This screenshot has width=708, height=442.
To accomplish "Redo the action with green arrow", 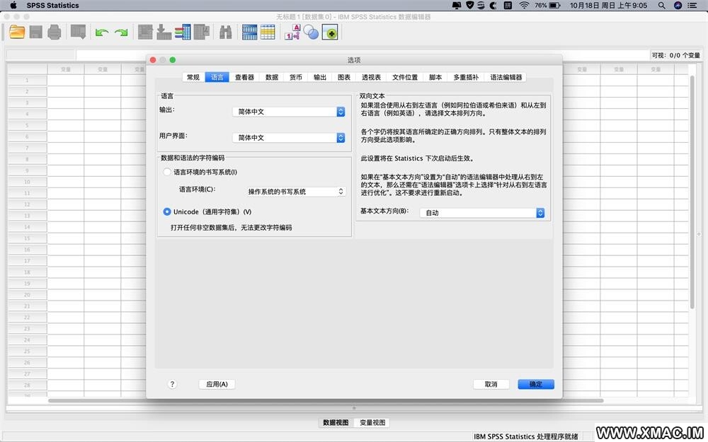I will pyautogui.click(x=121, y=33).
